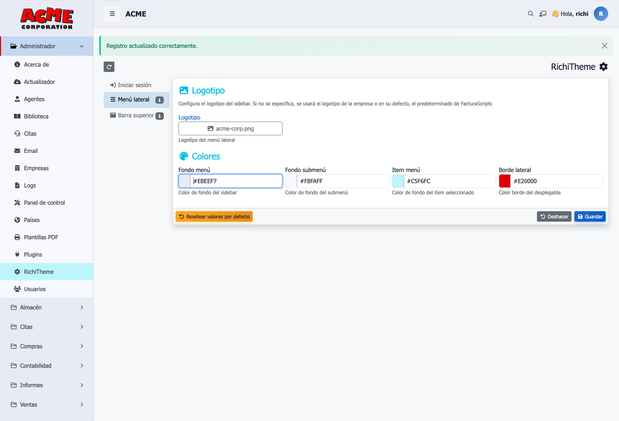Expand the Almacén sidebar section
The image size is (619, 421).
[x=47, y=307]
